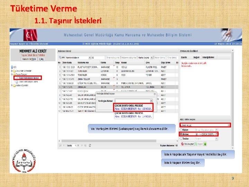Image resolution: width=249 pixels, height=187 pixels.
Task: Click the Değeri column header
Action: coord(196,57)
